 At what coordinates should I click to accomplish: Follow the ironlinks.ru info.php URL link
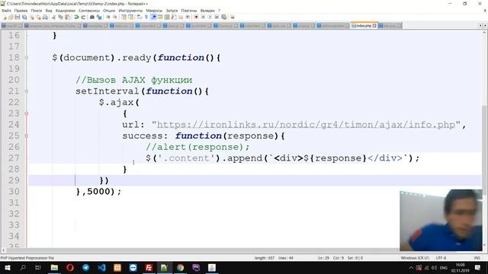click(306, 125)
